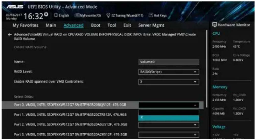255x139 pixels.
Task: Edit the Volume0 name field
Action: pyautogui.click(x=169, y=62)
